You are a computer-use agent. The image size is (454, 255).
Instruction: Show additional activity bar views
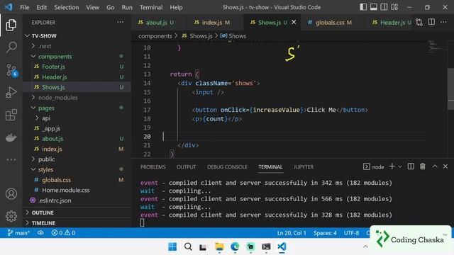click(x=11, y=159)
